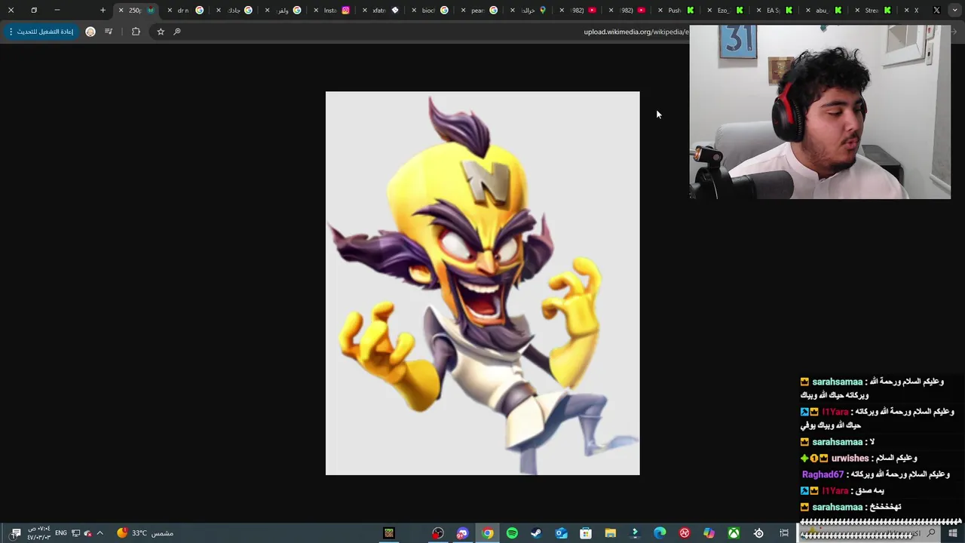The width and height of the screenshot is (965, 543).
Task: Click the top sarahsamaa chat username
Action: (837, 382)
